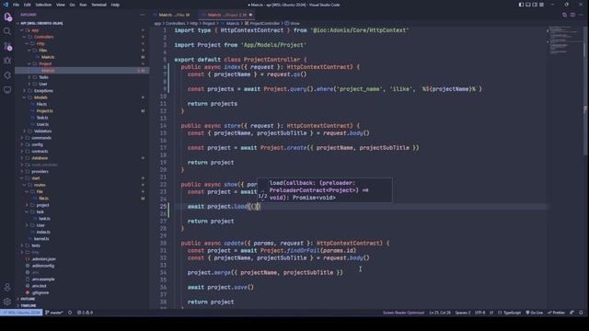The image size is (589, 331).
Task: Expand the Tasks folder under Http
Action: click(43, 77)
